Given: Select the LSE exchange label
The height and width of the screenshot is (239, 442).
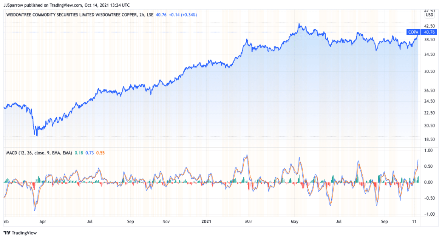Looking at the screenshot, I should 151,15.
